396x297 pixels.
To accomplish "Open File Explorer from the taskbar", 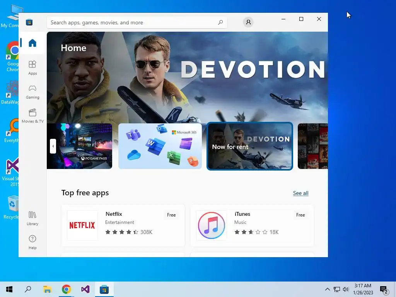I will pos(47,289).
